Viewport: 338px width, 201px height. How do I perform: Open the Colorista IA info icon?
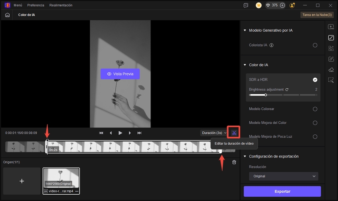click(x=271, y=45)
